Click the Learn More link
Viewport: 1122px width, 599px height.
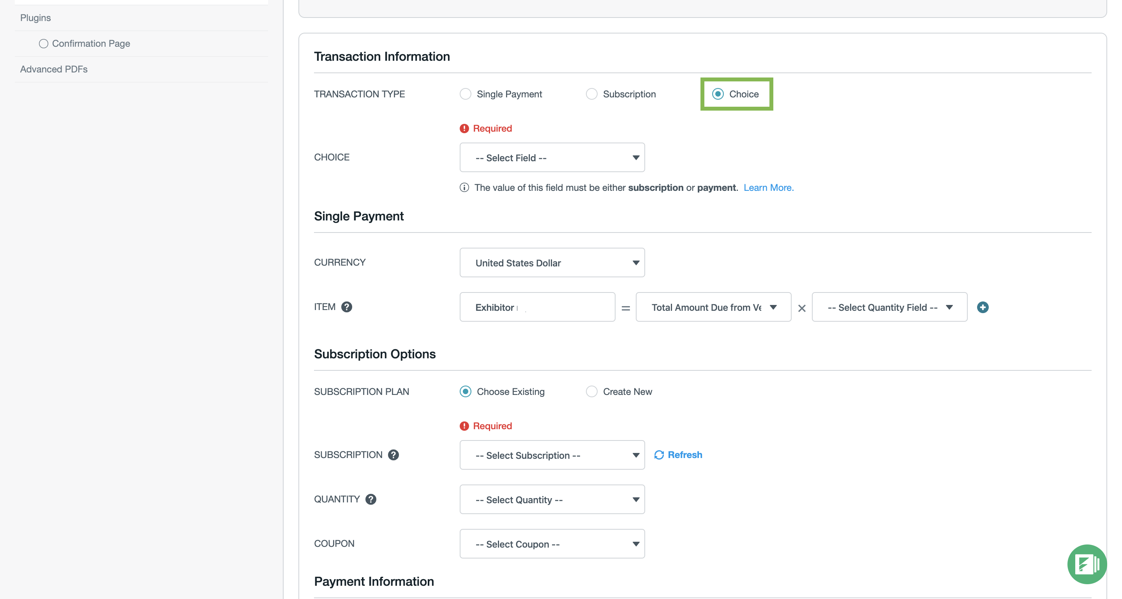(768, 188)
